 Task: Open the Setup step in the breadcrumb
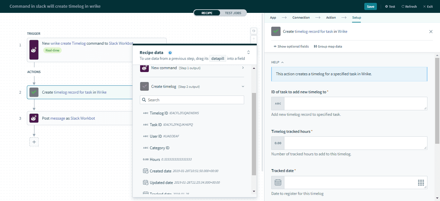coord(356,17)
